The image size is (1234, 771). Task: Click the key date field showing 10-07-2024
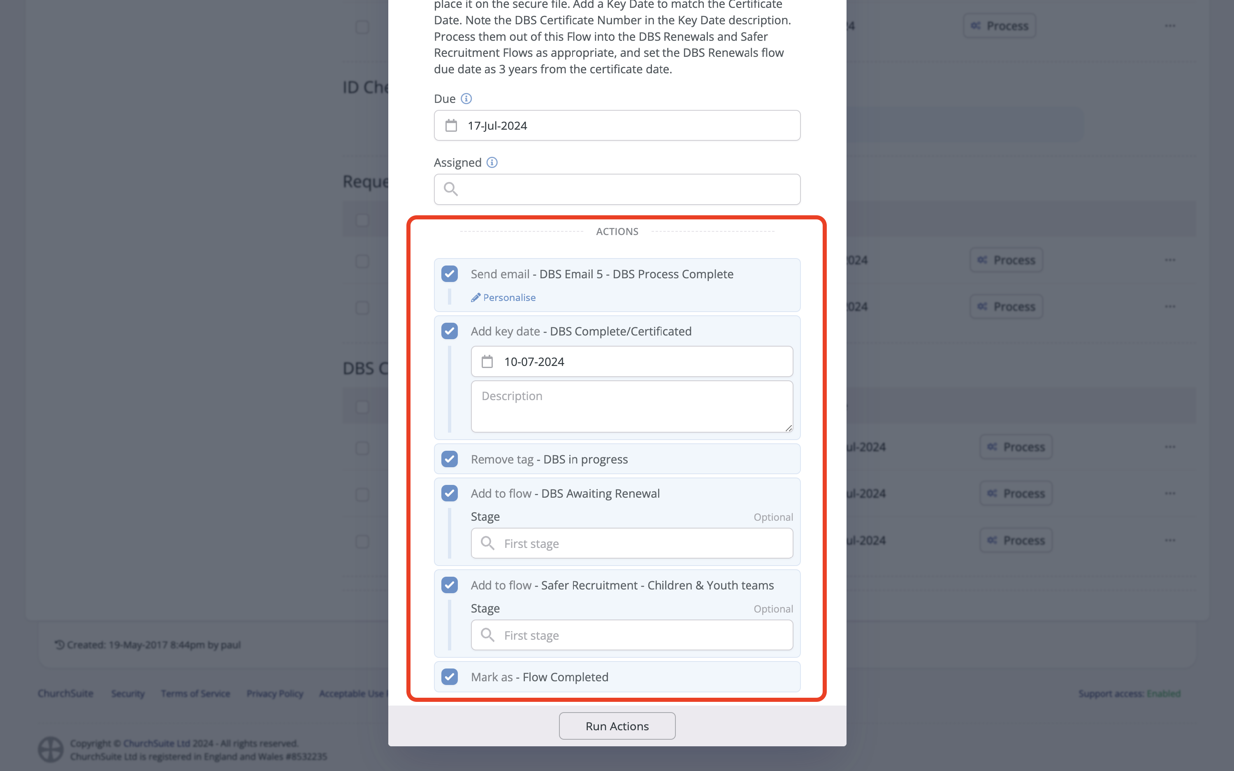[x=632, y=361]
